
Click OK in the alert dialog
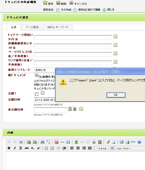click(116, 95)
